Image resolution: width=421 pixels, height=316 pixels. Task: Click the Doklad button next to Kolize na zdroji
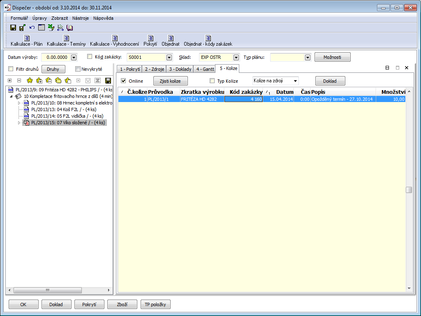coord(330,81)
